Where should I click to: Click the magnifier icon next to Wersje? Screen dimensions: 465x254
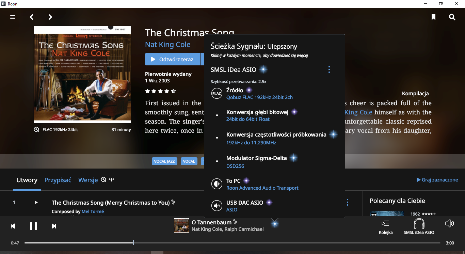103,179
